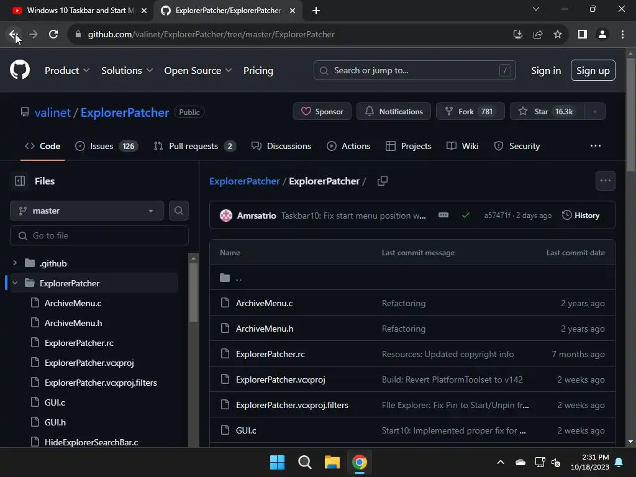Screen dimensions: 636x477
Task: Expand the Open Source dropdown menu
Action: [198, 71]
